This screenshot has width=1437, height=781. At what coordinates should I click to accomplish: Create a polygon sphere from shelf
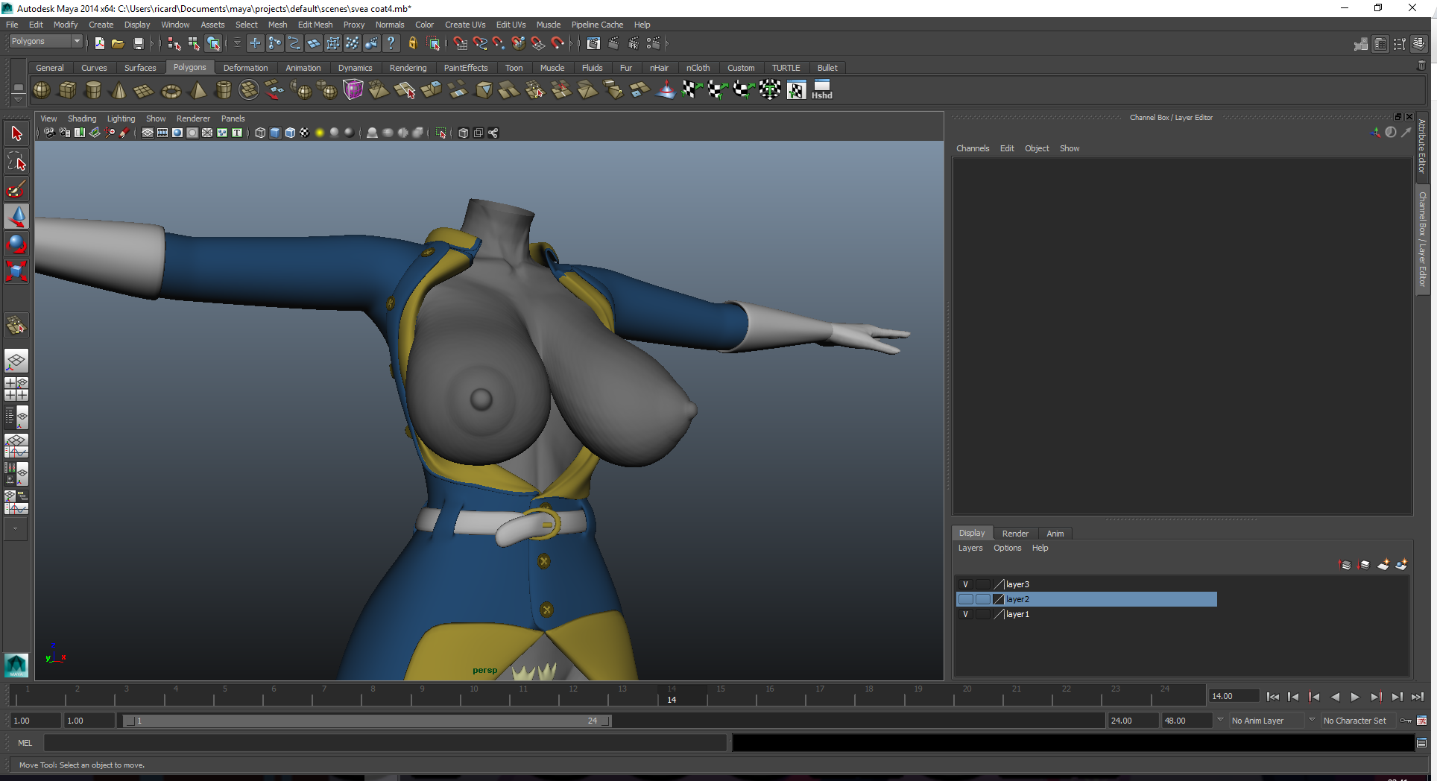[42, 90]
